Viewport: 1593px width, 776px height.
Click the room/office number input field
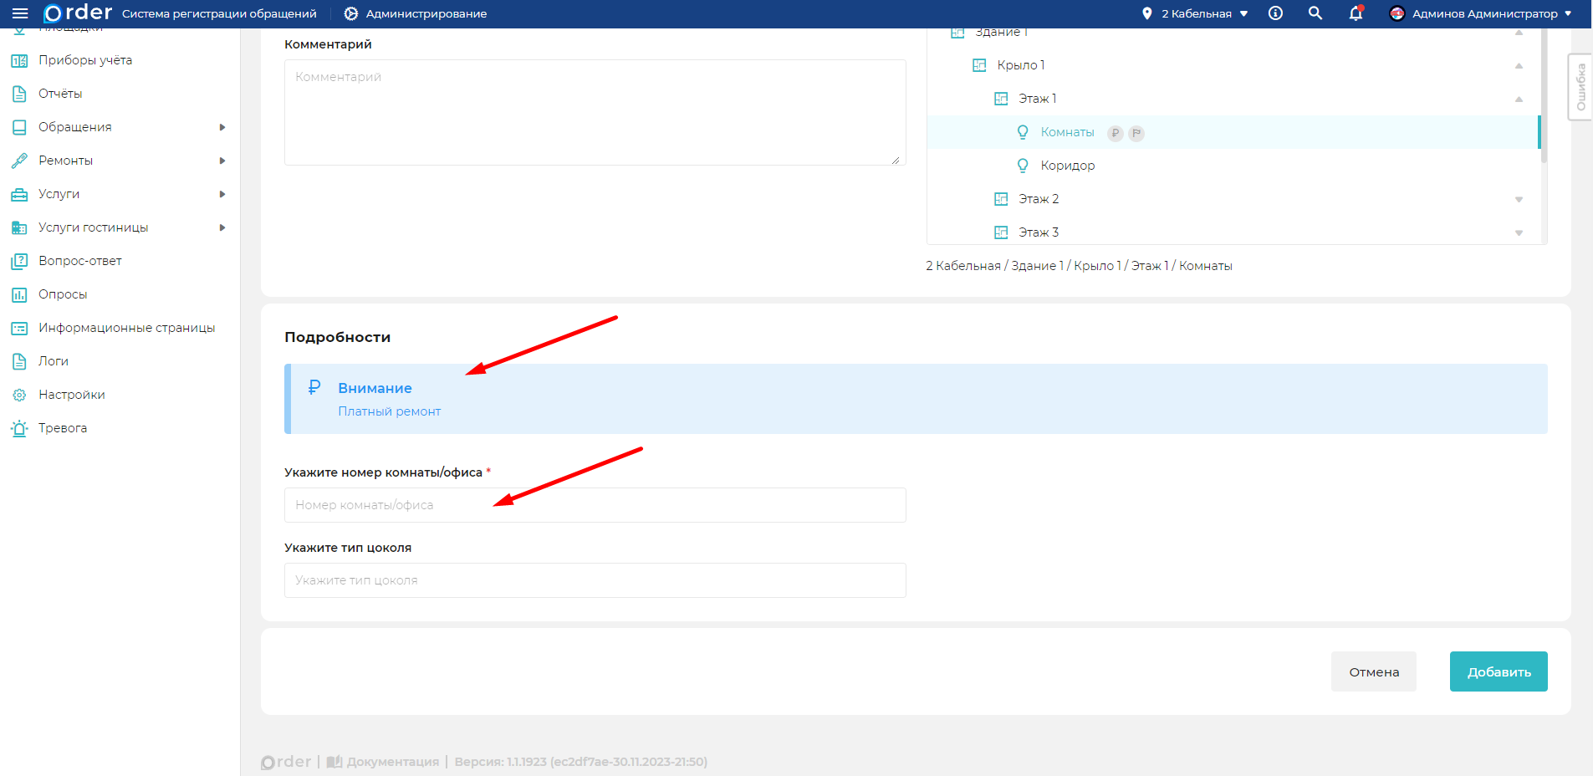(x=595, y=505)
